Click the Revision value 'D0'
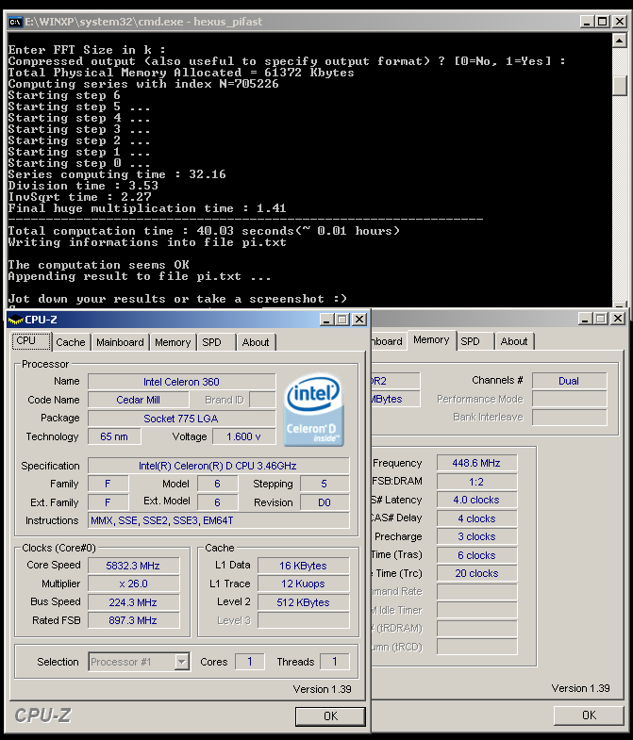633x740 pixels. (x=325, y=503)
